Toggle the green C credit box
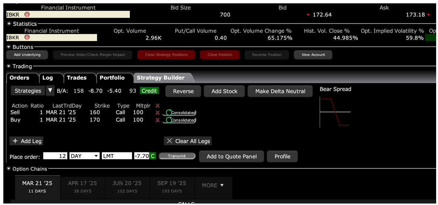This screenshot has height=205, width=438. click(152, 156)
